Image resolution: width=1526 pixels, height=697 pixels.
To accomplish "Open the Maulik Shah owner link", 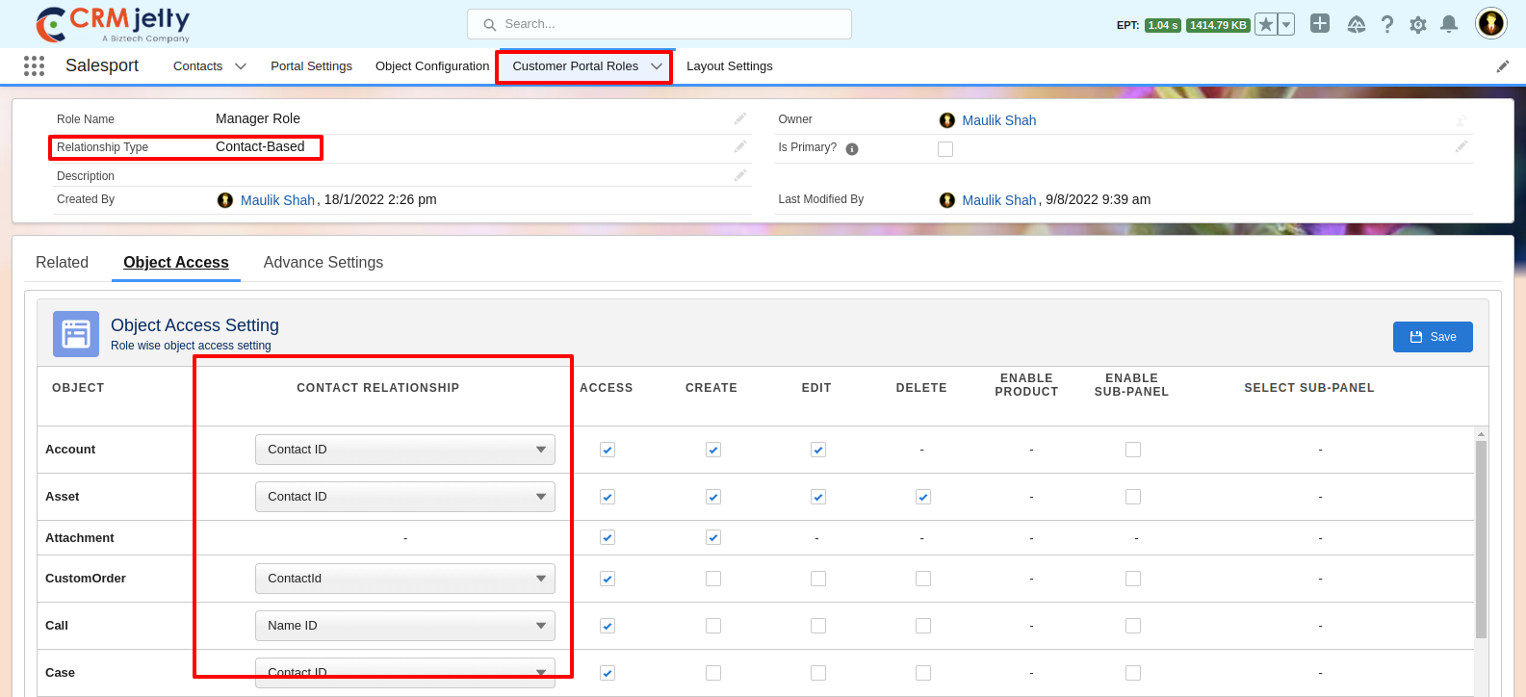I will pos(998,120).
